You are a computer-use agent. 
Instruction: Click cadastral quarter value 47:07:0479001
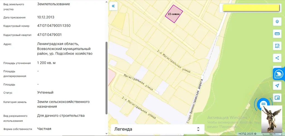point(49,35)
